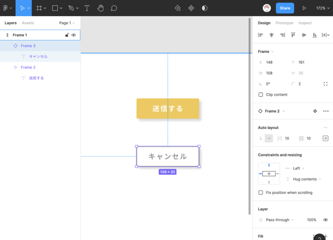Toggle visibility of Frame 1 layer
Viewport: 333px width, 240px height.
pos(74,35)
